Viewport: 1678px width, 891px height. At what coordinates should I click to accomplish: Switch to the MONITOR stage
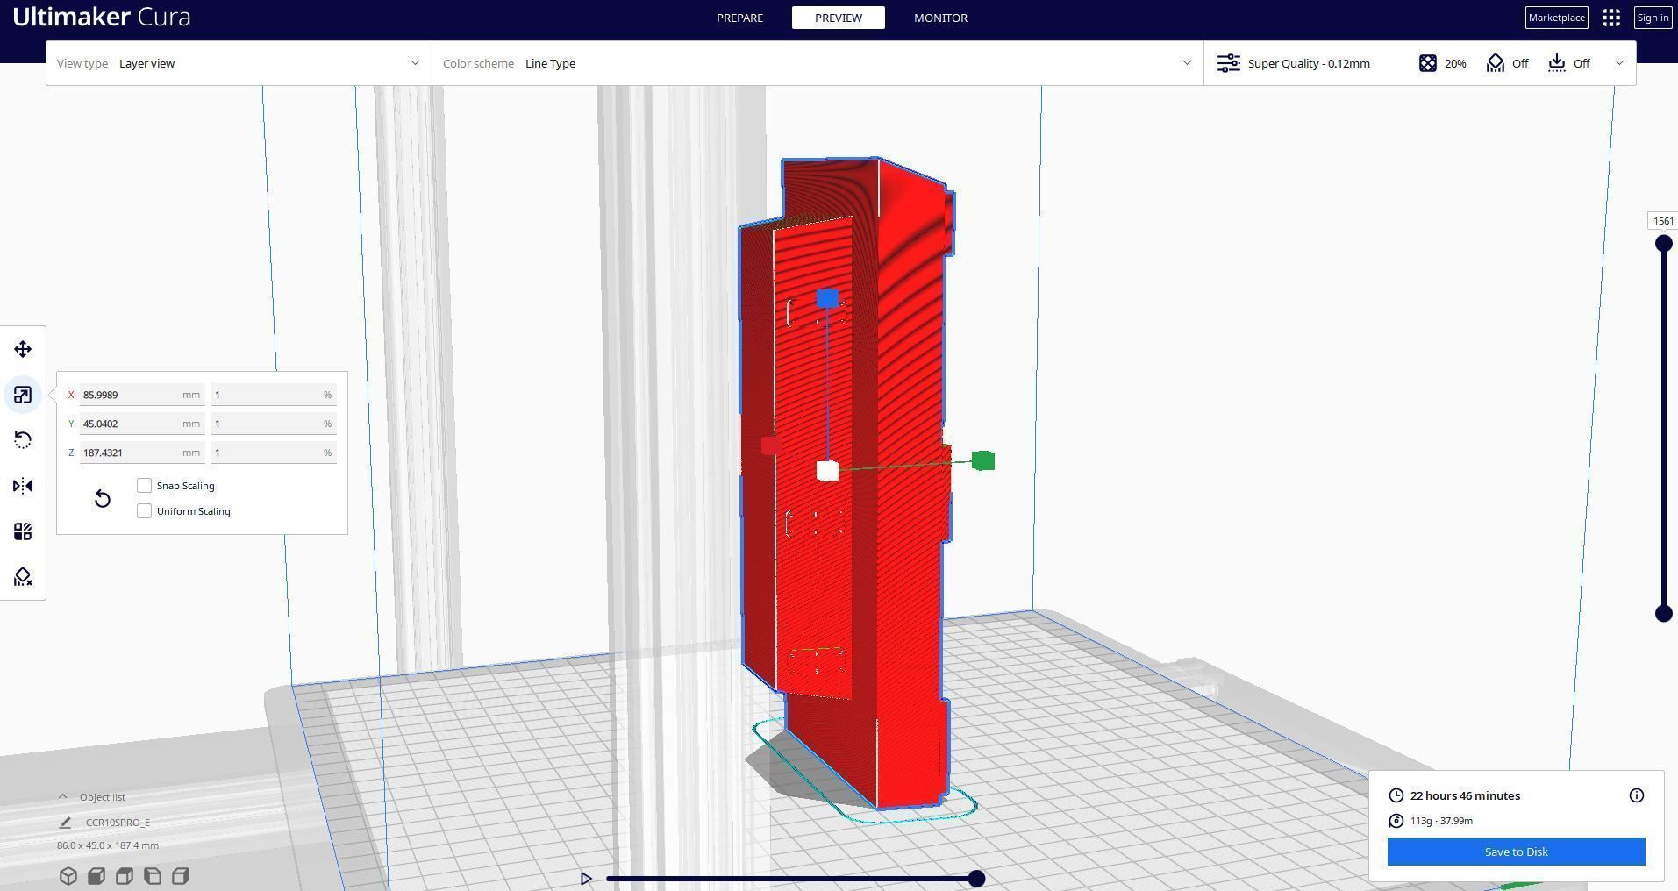[x=940, y=18]
